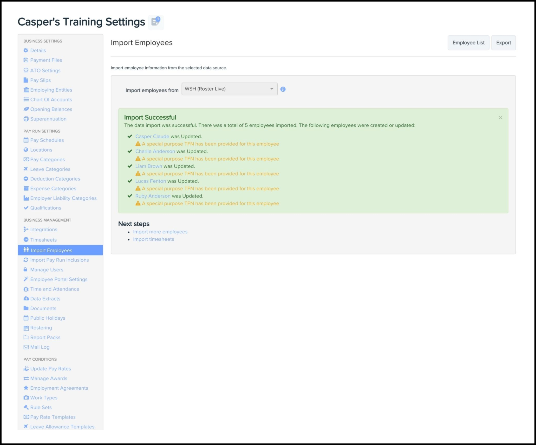Click the cloud download icon beside Data Extracts
536x445 pixels.
(x=26, y=299)
